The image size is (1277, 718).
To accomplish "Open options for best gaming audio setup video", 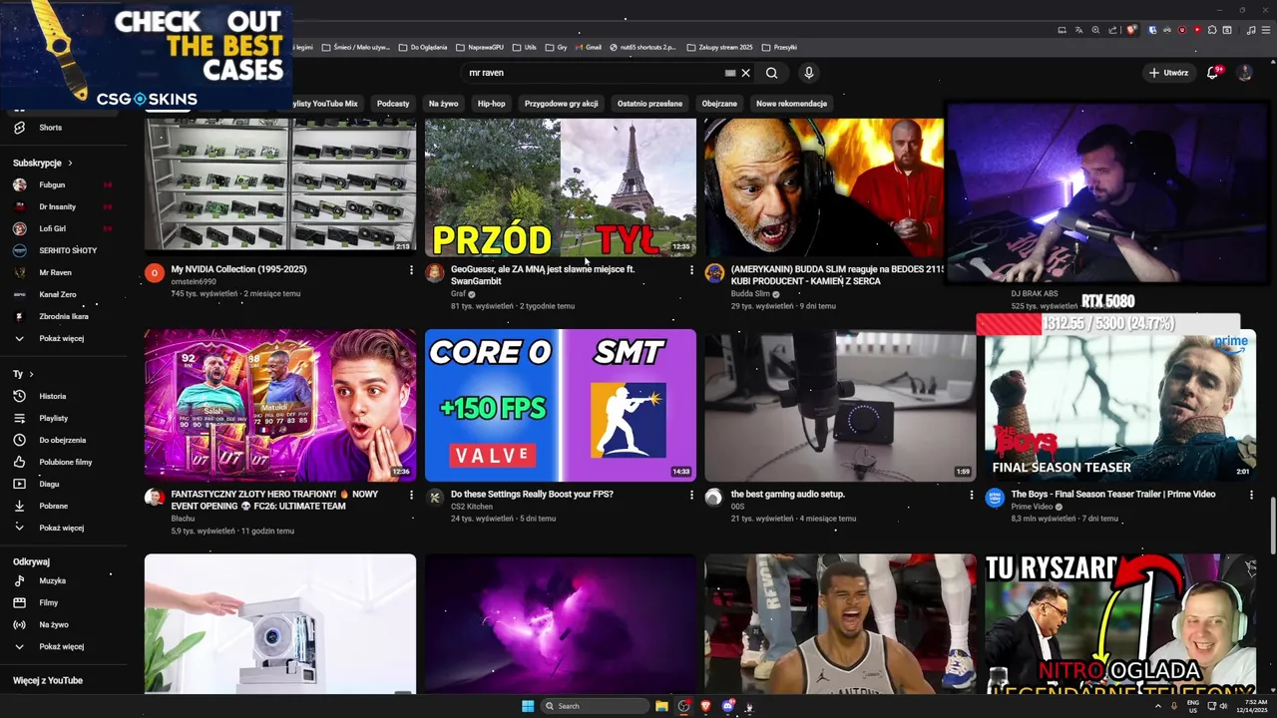I will pyautogui.click(x=972, y=495).
